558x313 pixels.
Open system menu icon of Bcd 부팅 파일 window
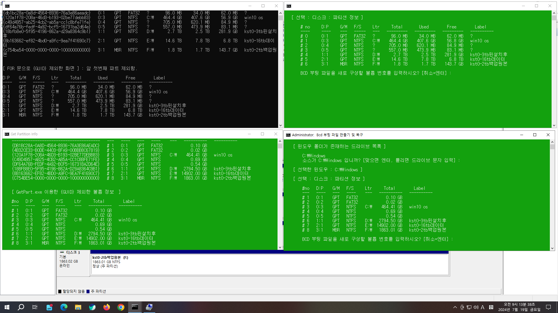[288, 135]
